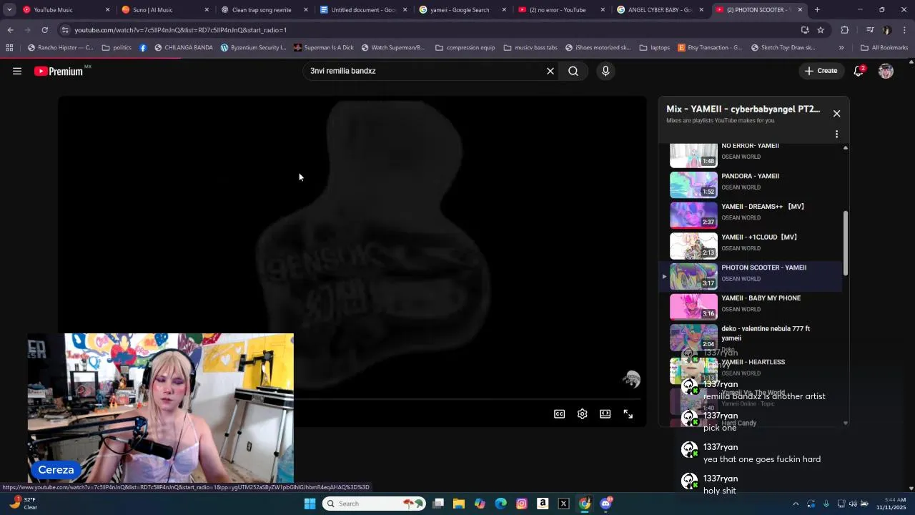Open the DREAMS++ video thumbnail
The image size is (915, 515).
click(x=693, y=215)
